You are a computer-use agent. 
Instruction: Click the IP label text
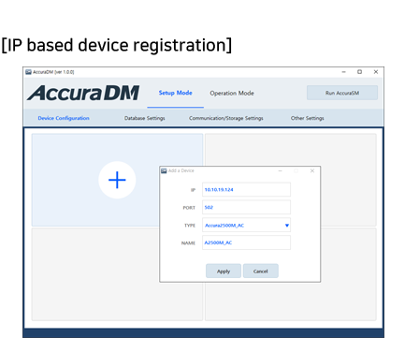click(x=193, y=190)
